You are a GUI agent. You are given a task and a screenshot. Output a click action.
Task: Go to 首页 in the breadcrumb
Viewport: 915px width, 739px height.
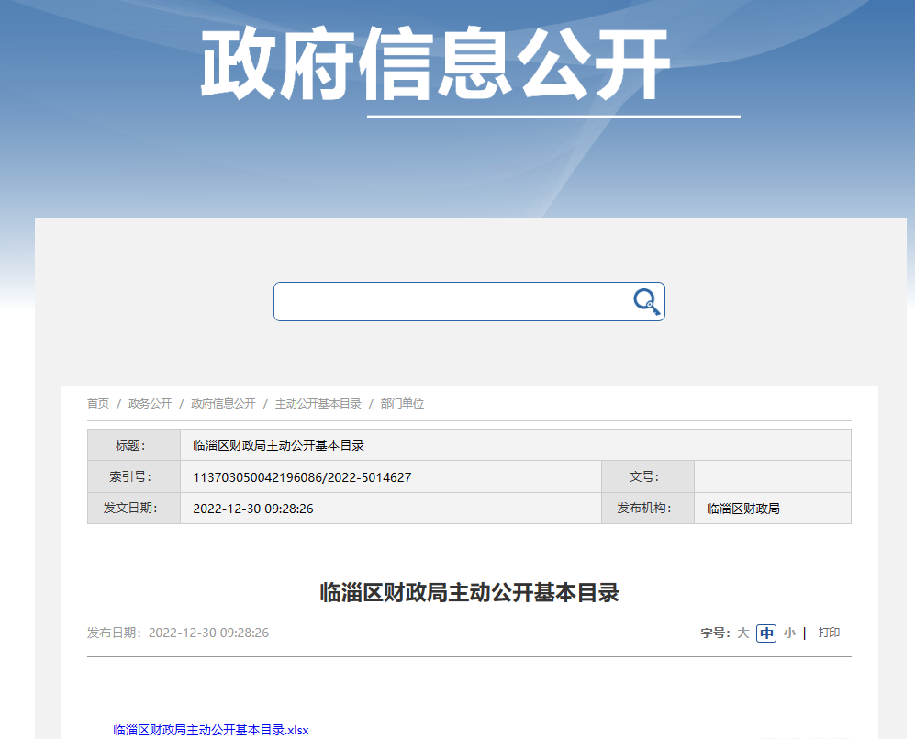98,404
